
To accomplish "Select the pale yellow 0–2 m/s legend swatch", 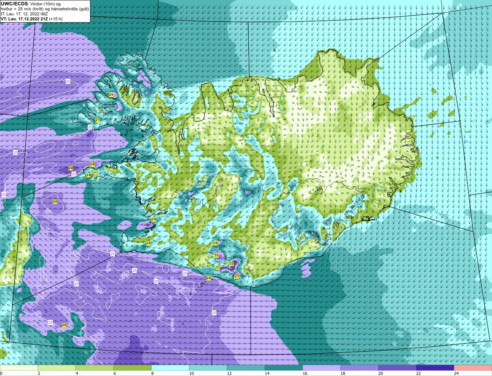I will click(x=19, y=368).
